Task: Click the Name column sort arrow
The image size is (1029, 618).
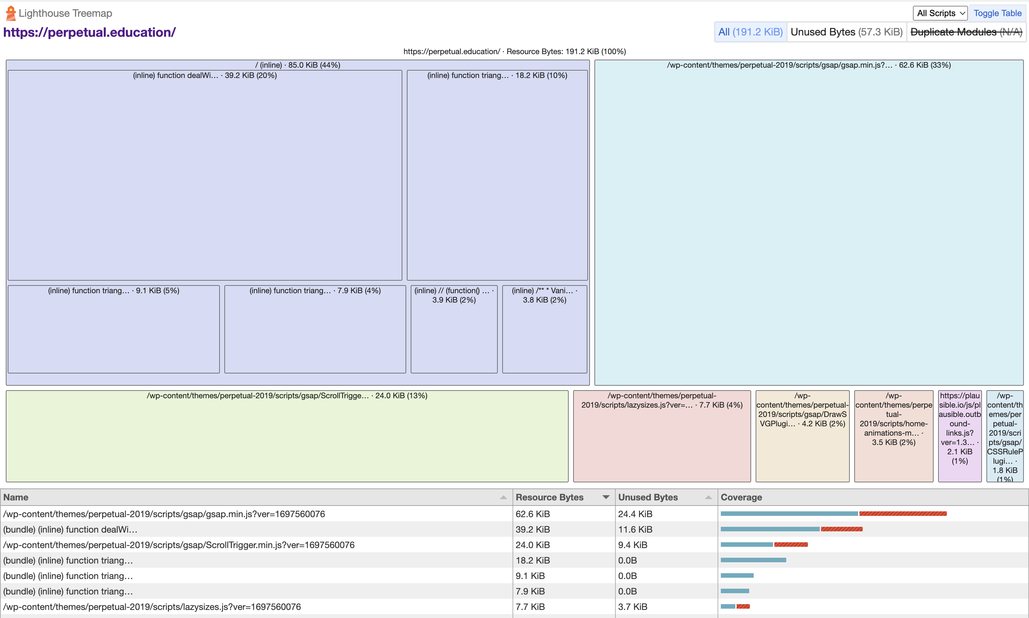Action: click(x=503, y=497)
